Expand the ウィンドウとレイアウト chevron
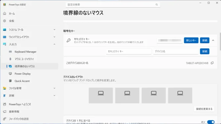Screen dimensions: 221x124 point(54,37)
